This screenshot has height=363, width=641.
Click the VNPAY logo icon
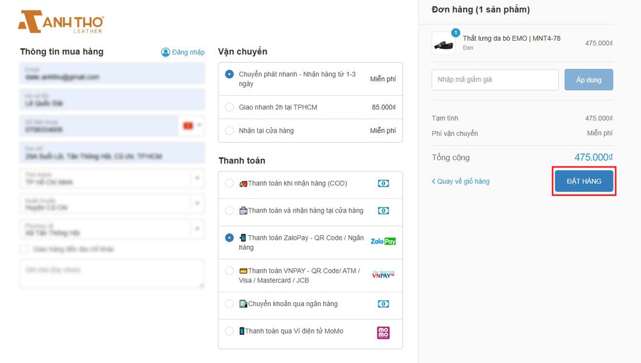(383, 274)
